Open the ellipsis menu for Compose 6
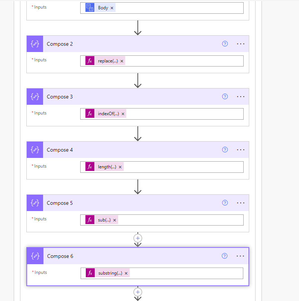Viewport: 299px width, 301px height. pos(240,256)
